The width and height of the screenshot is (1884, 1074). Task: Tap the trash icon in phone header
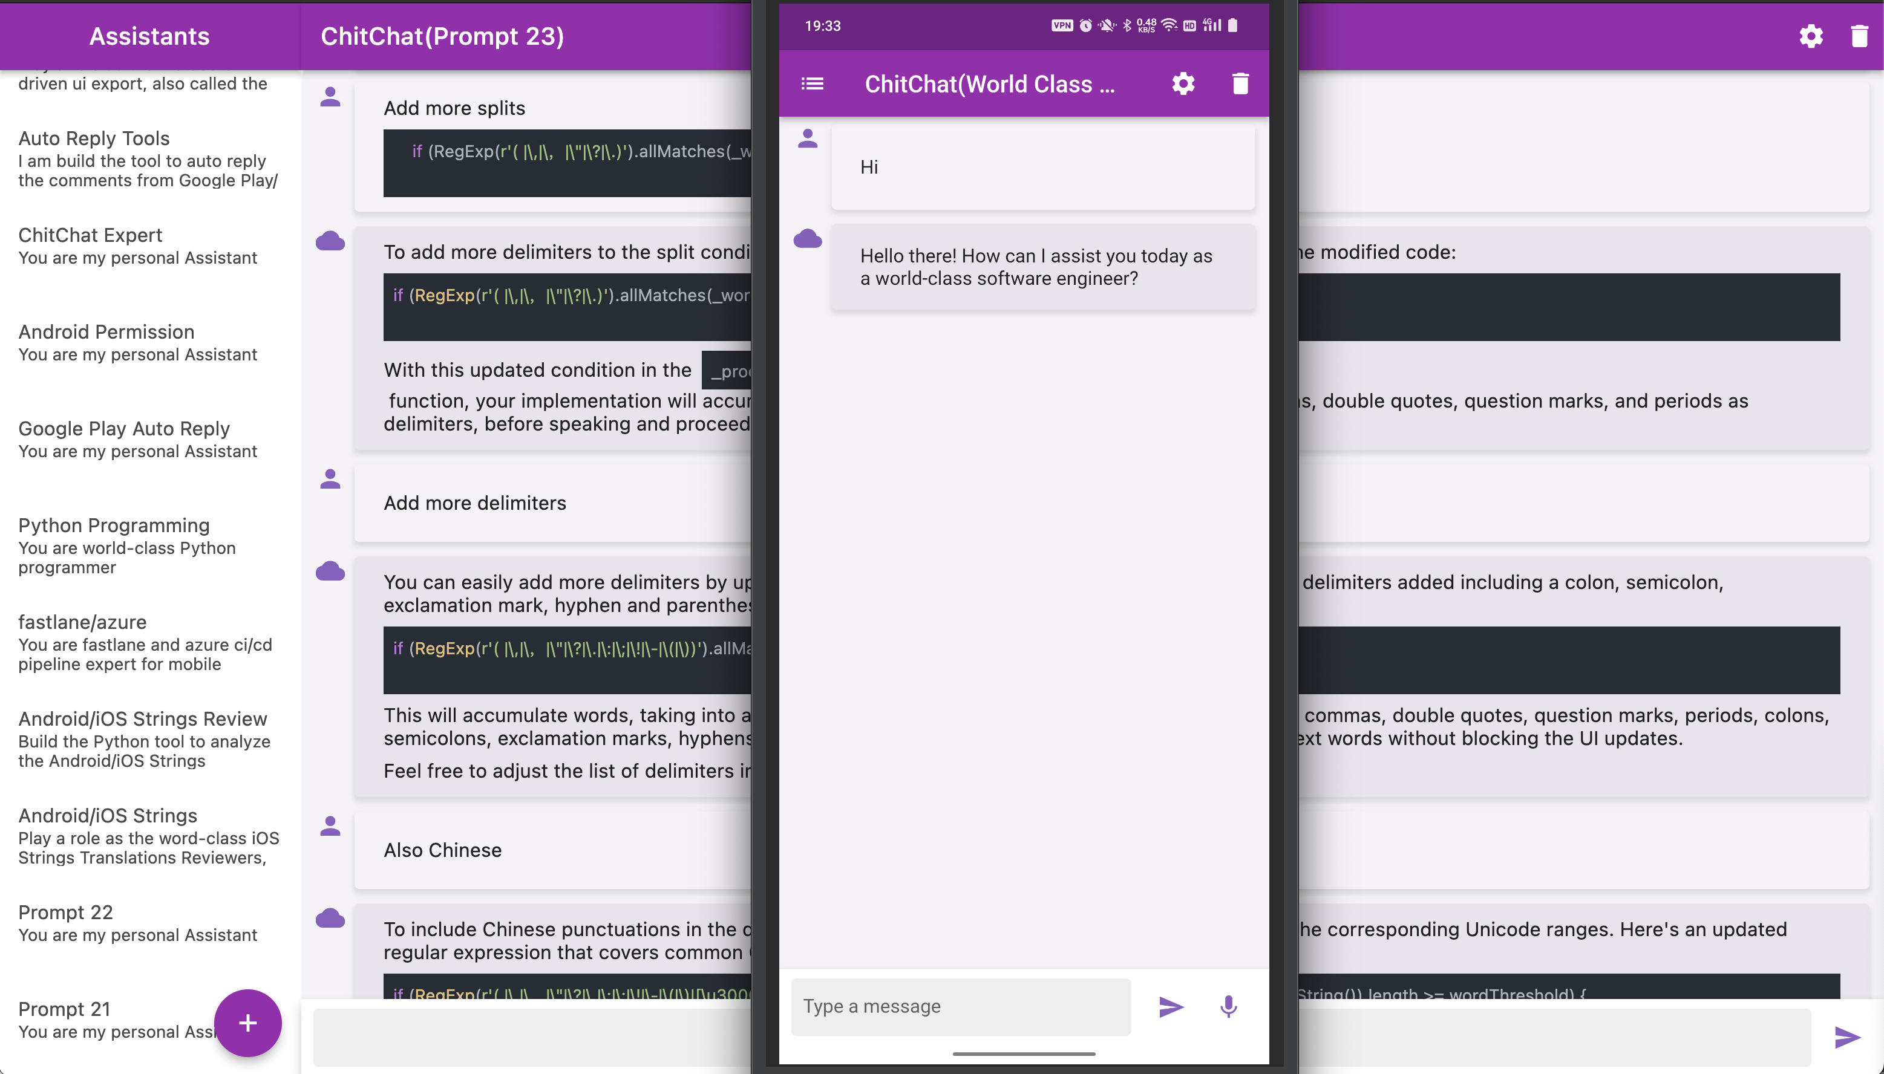pyautogui.click(x=1240, y=83)
